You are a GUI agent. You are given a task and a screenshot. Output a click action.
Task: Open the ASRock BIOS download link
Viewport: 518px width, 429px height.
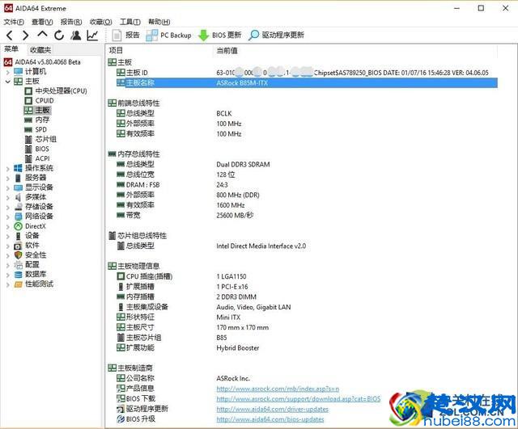pyautogui.click(x=299, y=399)
